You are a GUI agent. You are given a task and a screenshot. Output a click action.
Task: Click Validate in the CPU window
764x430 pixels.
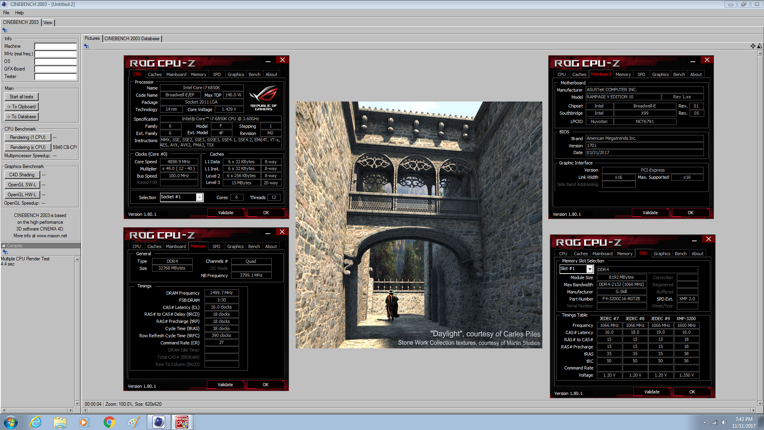226,213
